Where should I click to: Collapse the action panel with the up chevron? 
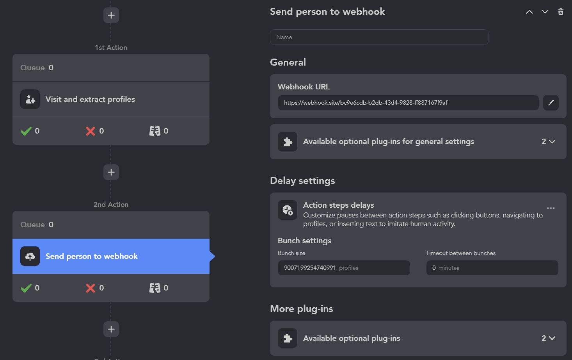[x=529, y=12]
